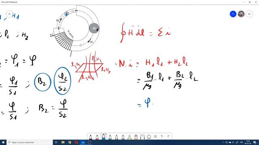
Task: Select the green pen tool
Action: coord(110,137)
